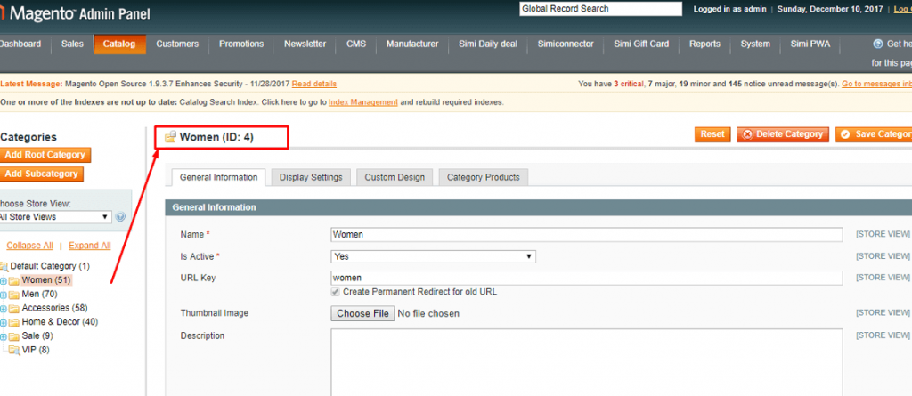Select Default Category (1) in the tree
This screenshot has width=912, height=396.
[50, 266]
